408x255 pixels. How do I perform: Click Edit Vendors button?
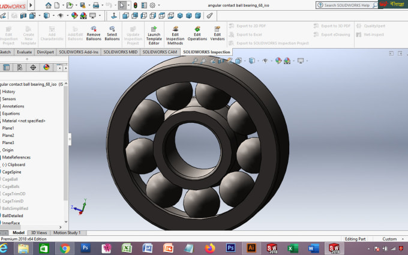click(x=217, y=34)
